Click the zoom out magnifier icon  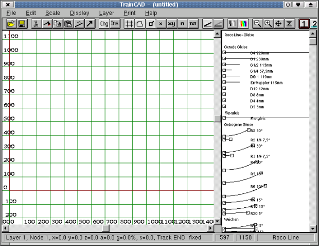pyautogui.click(x=257, y=24)
